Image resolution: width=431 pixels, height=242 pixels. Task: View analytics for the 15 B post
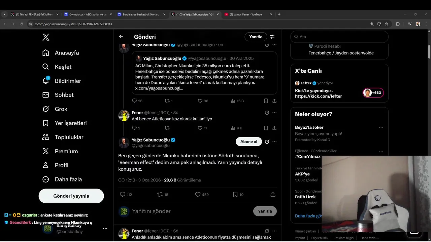[x=237, y=101]
